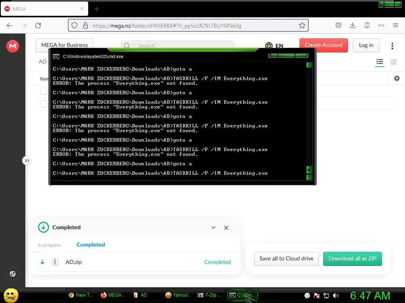Open the EN language selector
This screenshot has height=303, width=405.
click(x=274, y=46)
